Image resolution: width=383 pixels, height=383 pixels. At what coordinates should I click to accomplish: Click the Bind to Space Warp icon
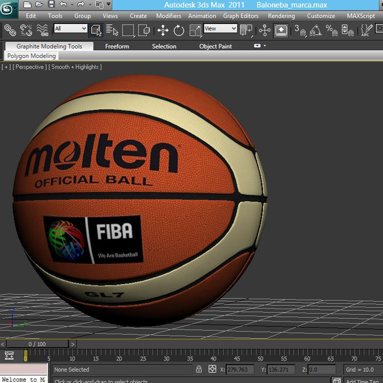click(x=42, y=30)
